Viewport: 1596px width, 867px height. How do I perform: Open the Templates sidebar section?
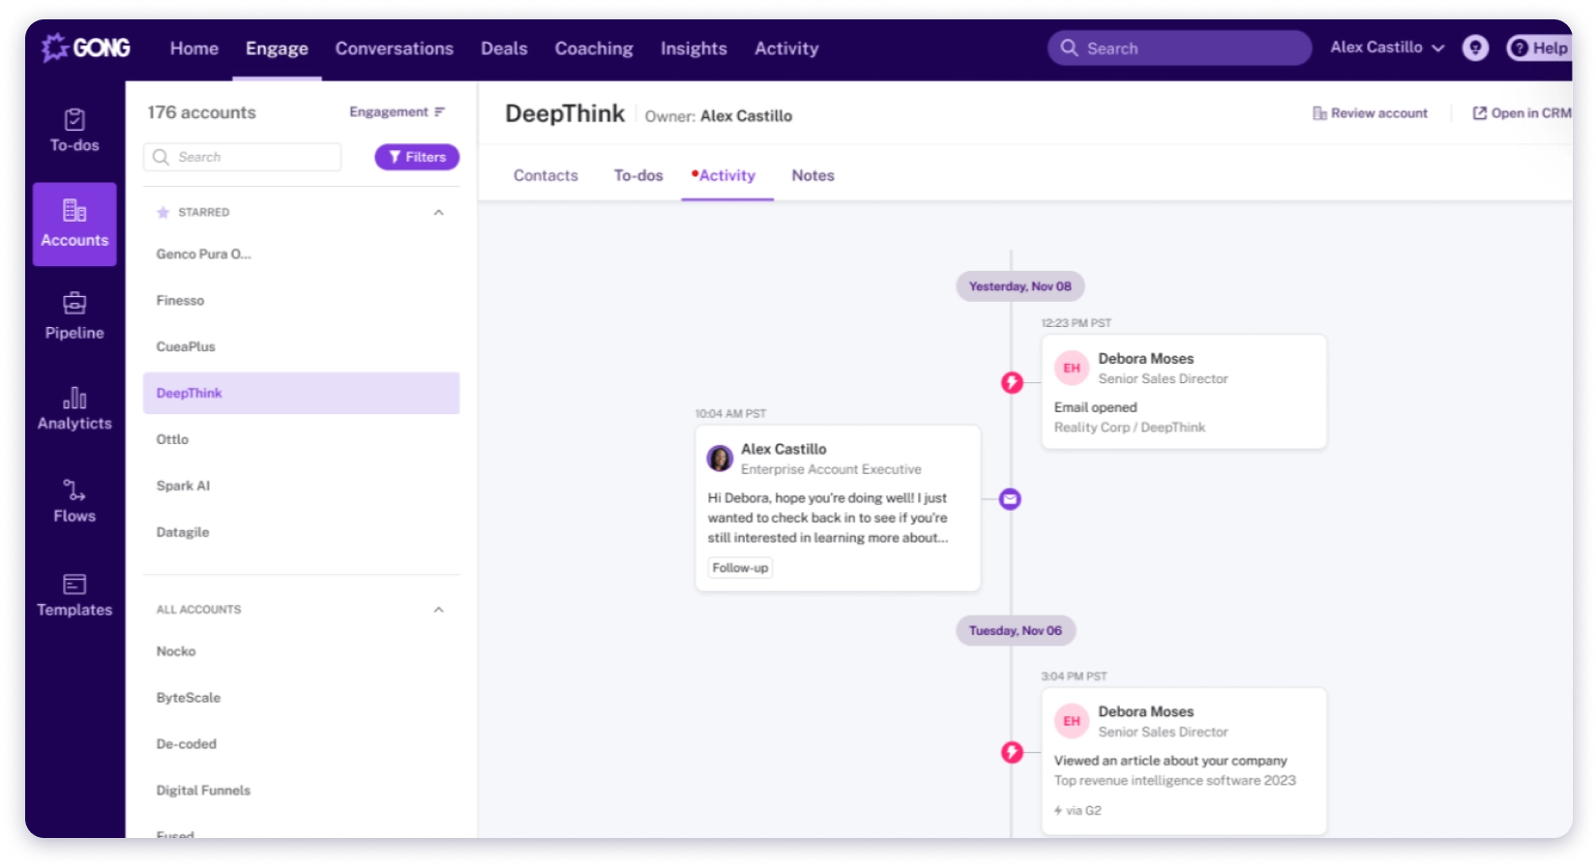[x=74, y=595]
